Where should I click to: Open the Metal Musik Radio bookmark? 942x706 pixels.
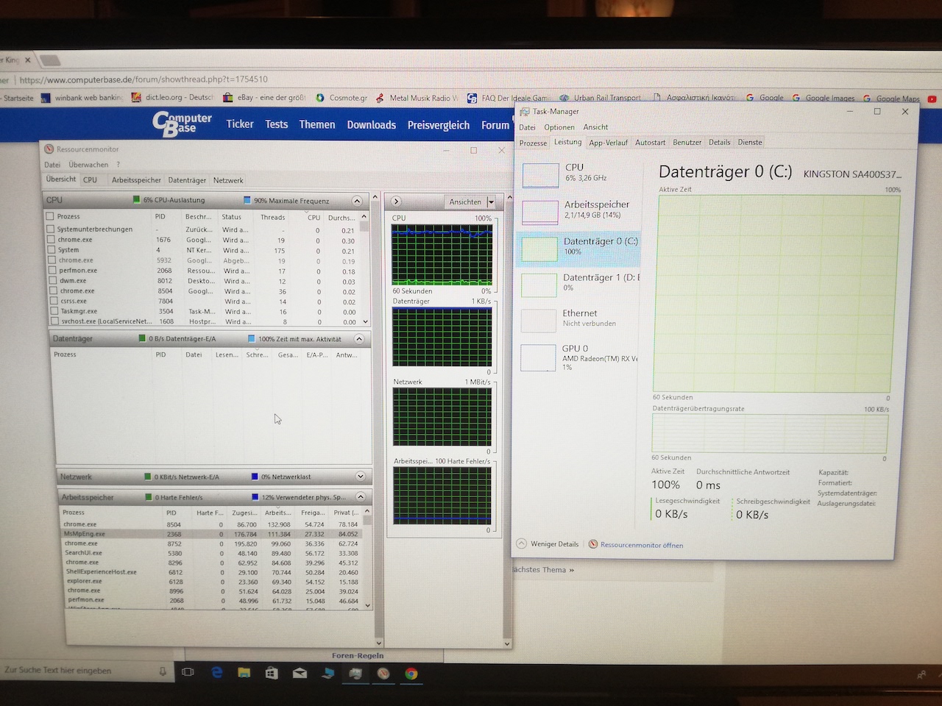coord(417,98)
